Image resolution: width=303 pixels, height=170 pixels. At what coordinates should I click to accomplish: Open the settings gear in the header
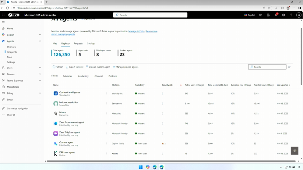tap(284, 15)
